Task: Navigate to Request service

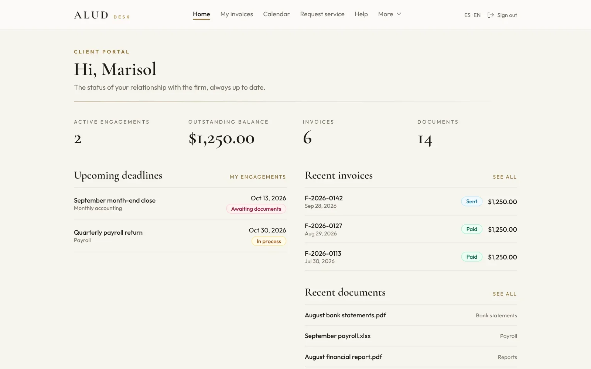Action: click(x=322, y=14)
